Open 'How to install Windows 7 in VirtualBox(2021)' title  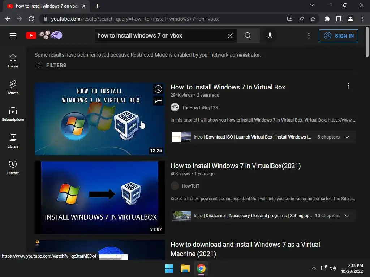coord(236,166)
